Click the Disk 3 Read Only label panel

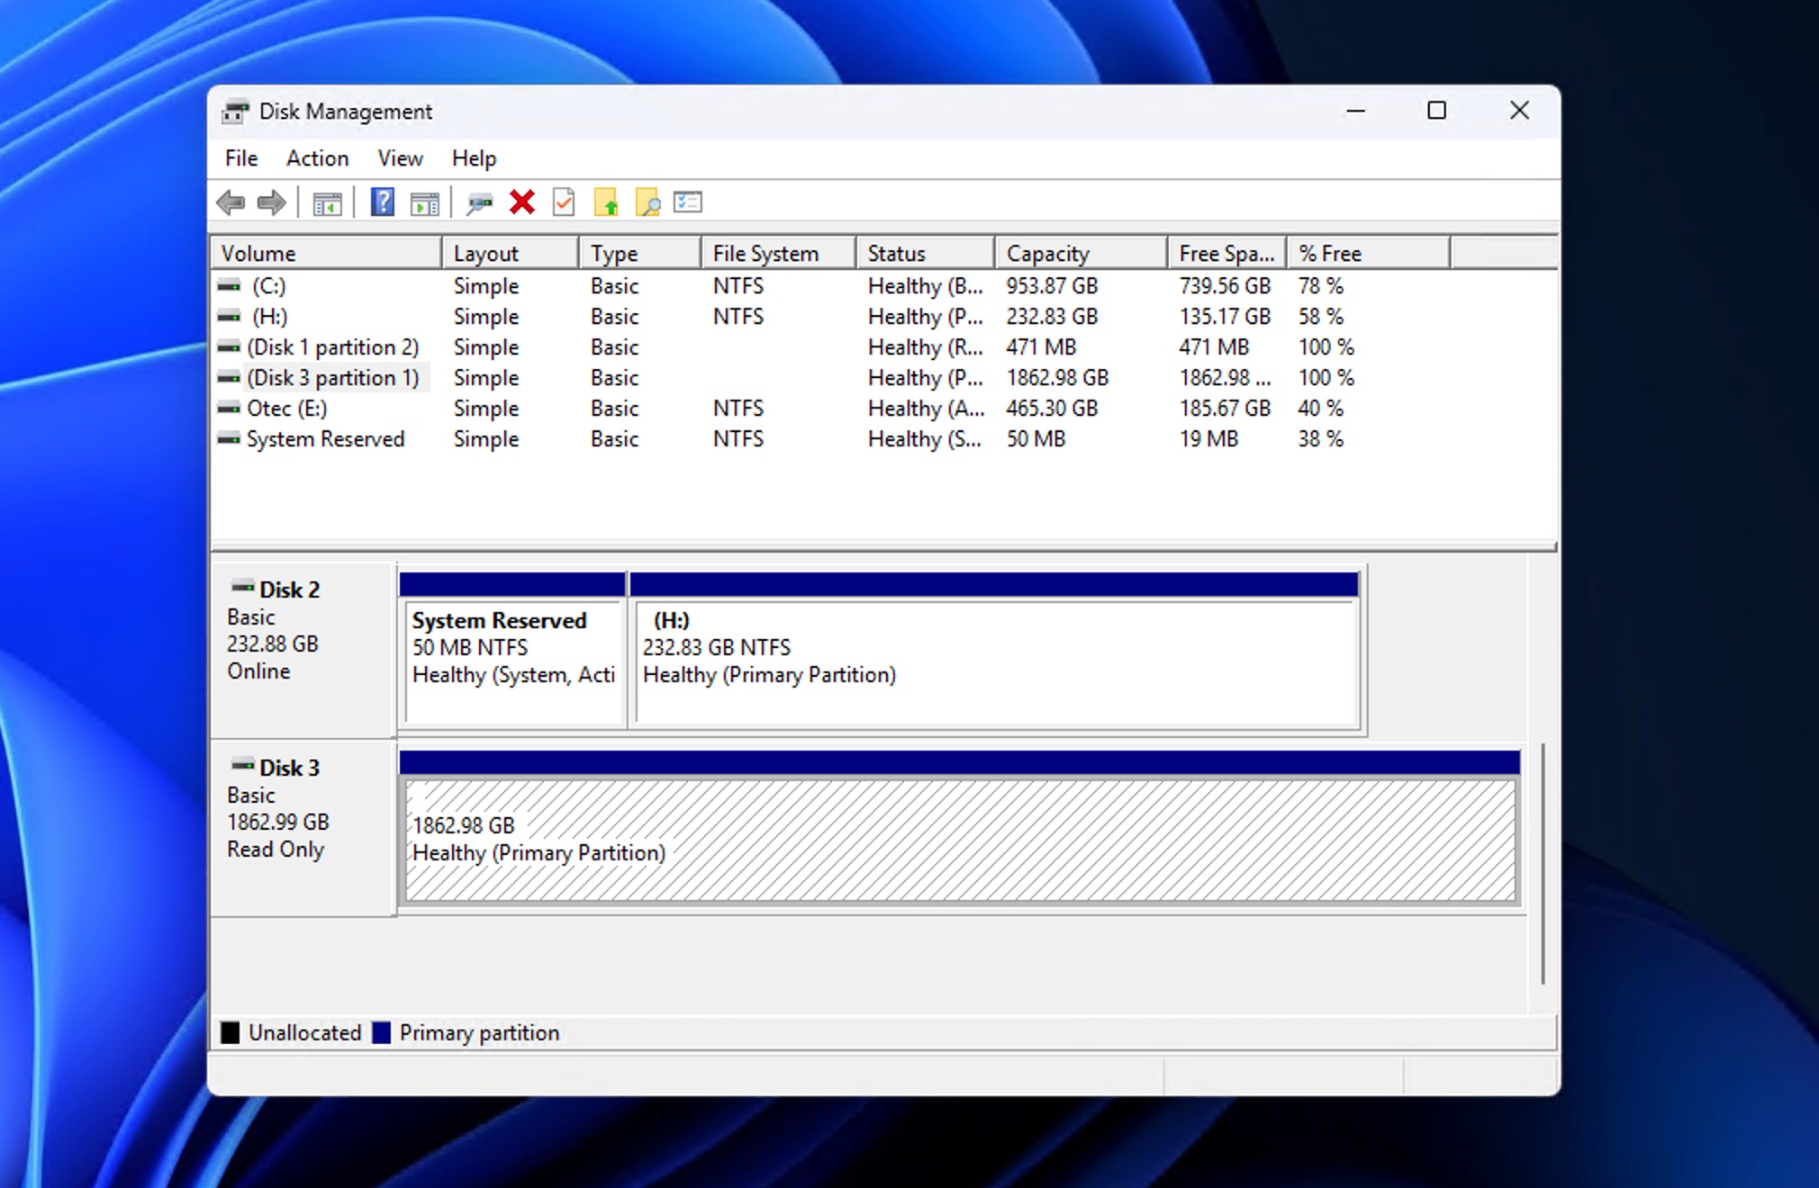point(303,828)
